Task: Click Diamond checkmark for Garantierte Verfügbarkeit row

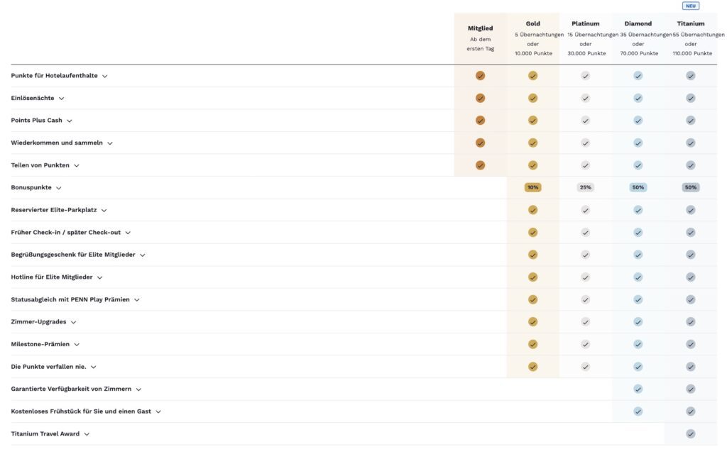Action: click(638, 389)
